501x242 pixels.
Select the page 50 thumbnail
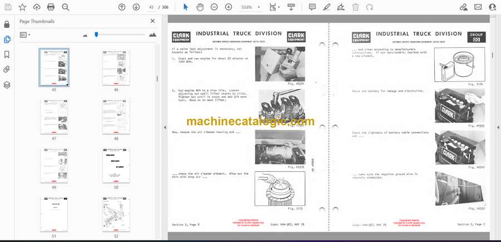coord(116,165)
